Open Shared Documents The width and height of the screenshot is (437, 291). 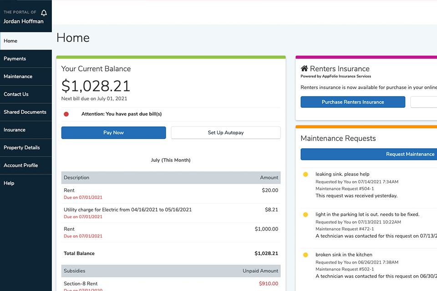tap(25, 112)
